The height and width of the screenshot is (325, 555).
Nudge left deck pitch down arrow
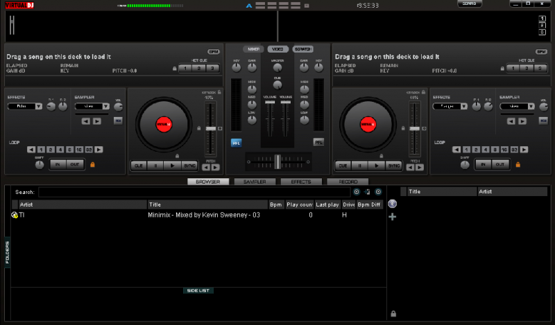tap(206, 167)
